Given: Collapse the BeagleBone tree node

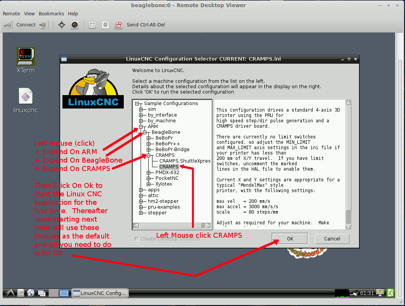Looking at the screenshot, I should click(145, 132).
